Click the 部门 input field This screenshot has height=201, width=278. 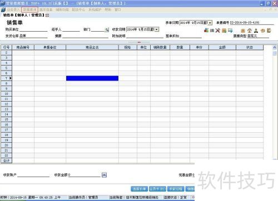98,29
